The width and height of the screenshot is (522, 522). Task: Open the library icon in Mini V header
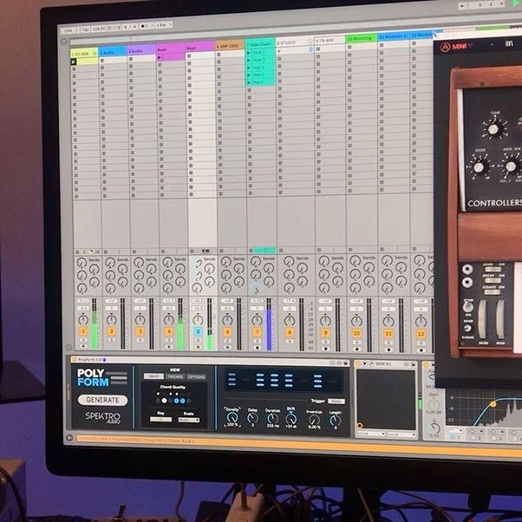tap(509, 44)
